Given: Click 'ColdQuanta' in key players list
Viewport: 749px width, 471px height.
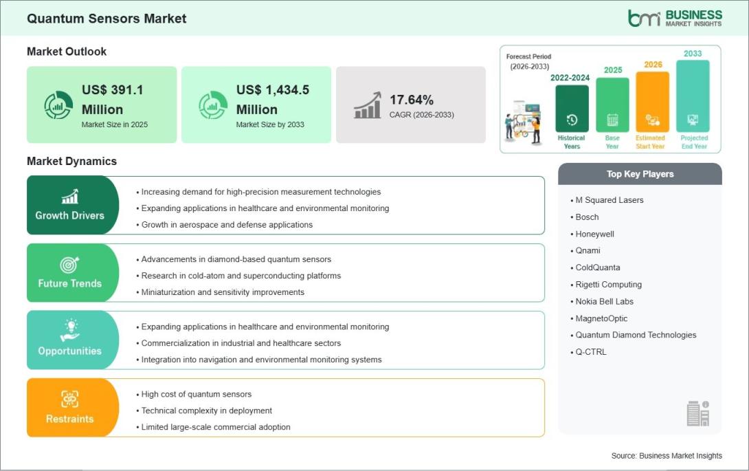Looking at the screenshot, I should [598, 267].
